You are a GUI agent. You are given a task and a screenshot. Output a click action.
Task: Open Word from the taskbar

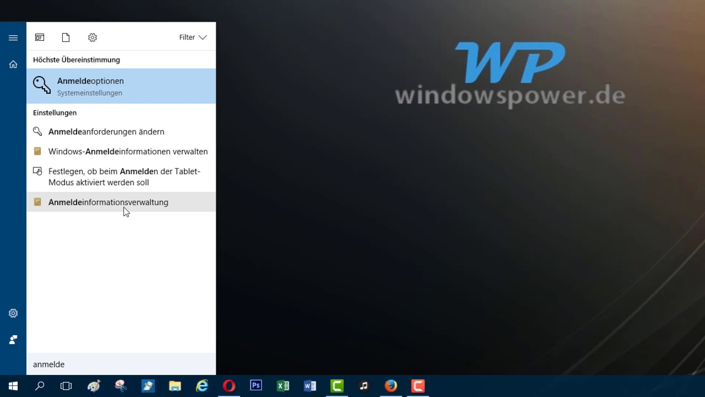[310, 386]
